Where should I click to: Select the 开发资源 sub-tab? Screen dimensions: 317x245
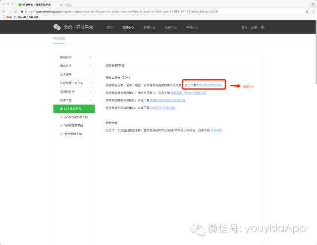(x=59, y=39)
